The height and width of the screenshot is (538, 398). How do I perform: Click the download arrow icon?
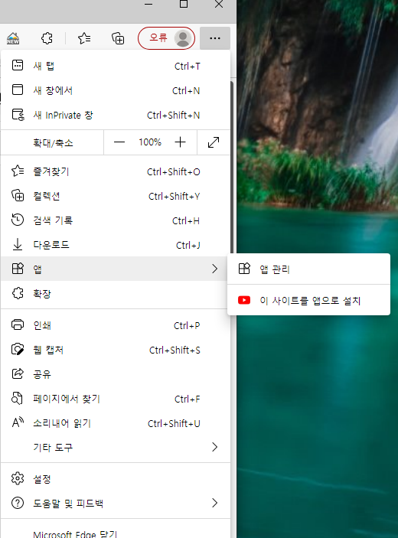18,244
